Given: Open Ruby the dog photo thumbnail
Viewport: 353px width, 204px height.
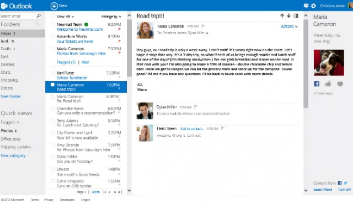Looking at the screenshot, I should (x=329, y=62).
